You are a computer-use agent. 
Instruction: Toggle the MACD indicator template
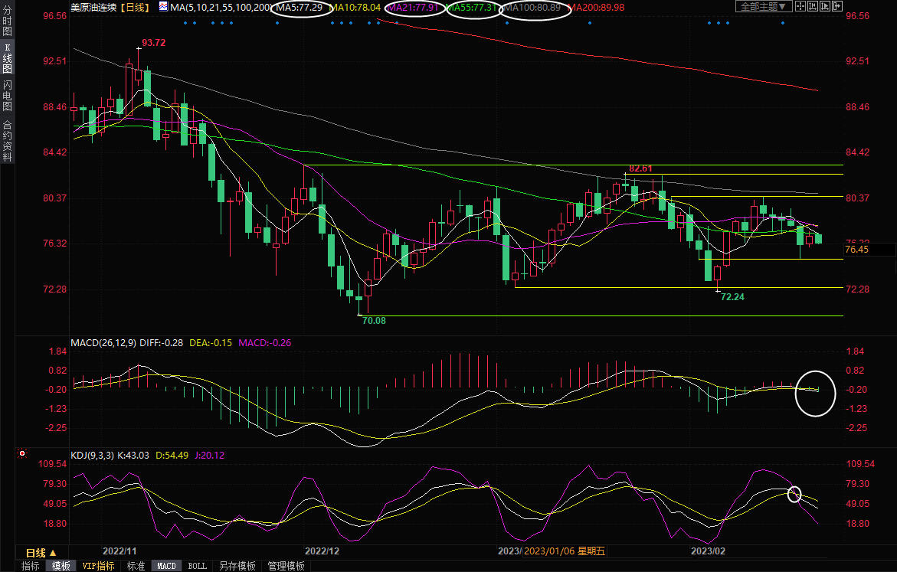166,566
